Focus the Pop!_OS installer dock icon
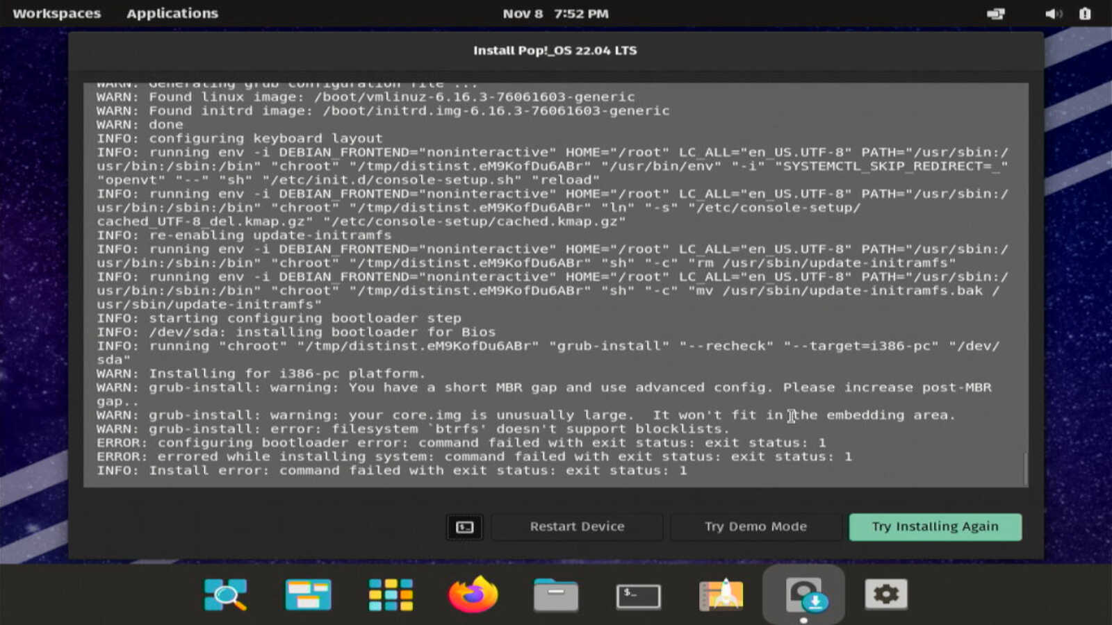Viewport: 1112px width, 625px height. (x=804, y=595)
